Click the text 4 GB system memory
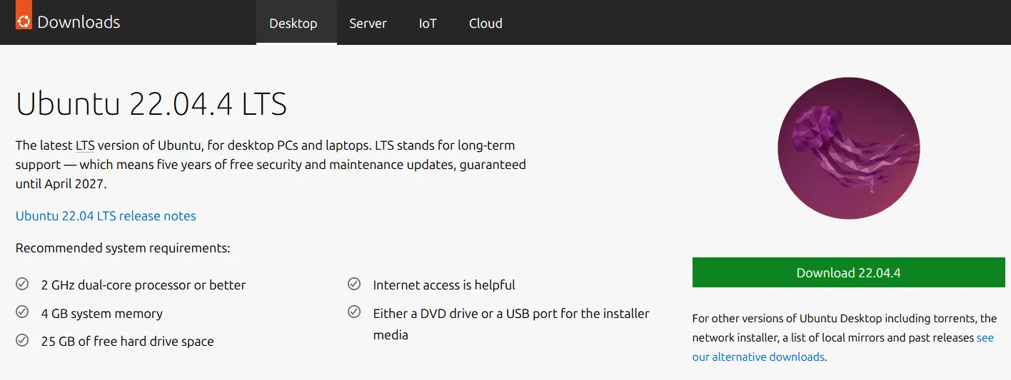This screenshot has height=380, width=1011. [x=102, y=314]
